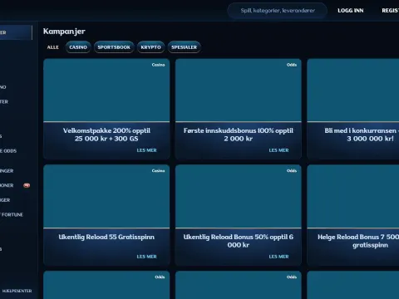Click the Kampanjer page heading

[64, 32]
